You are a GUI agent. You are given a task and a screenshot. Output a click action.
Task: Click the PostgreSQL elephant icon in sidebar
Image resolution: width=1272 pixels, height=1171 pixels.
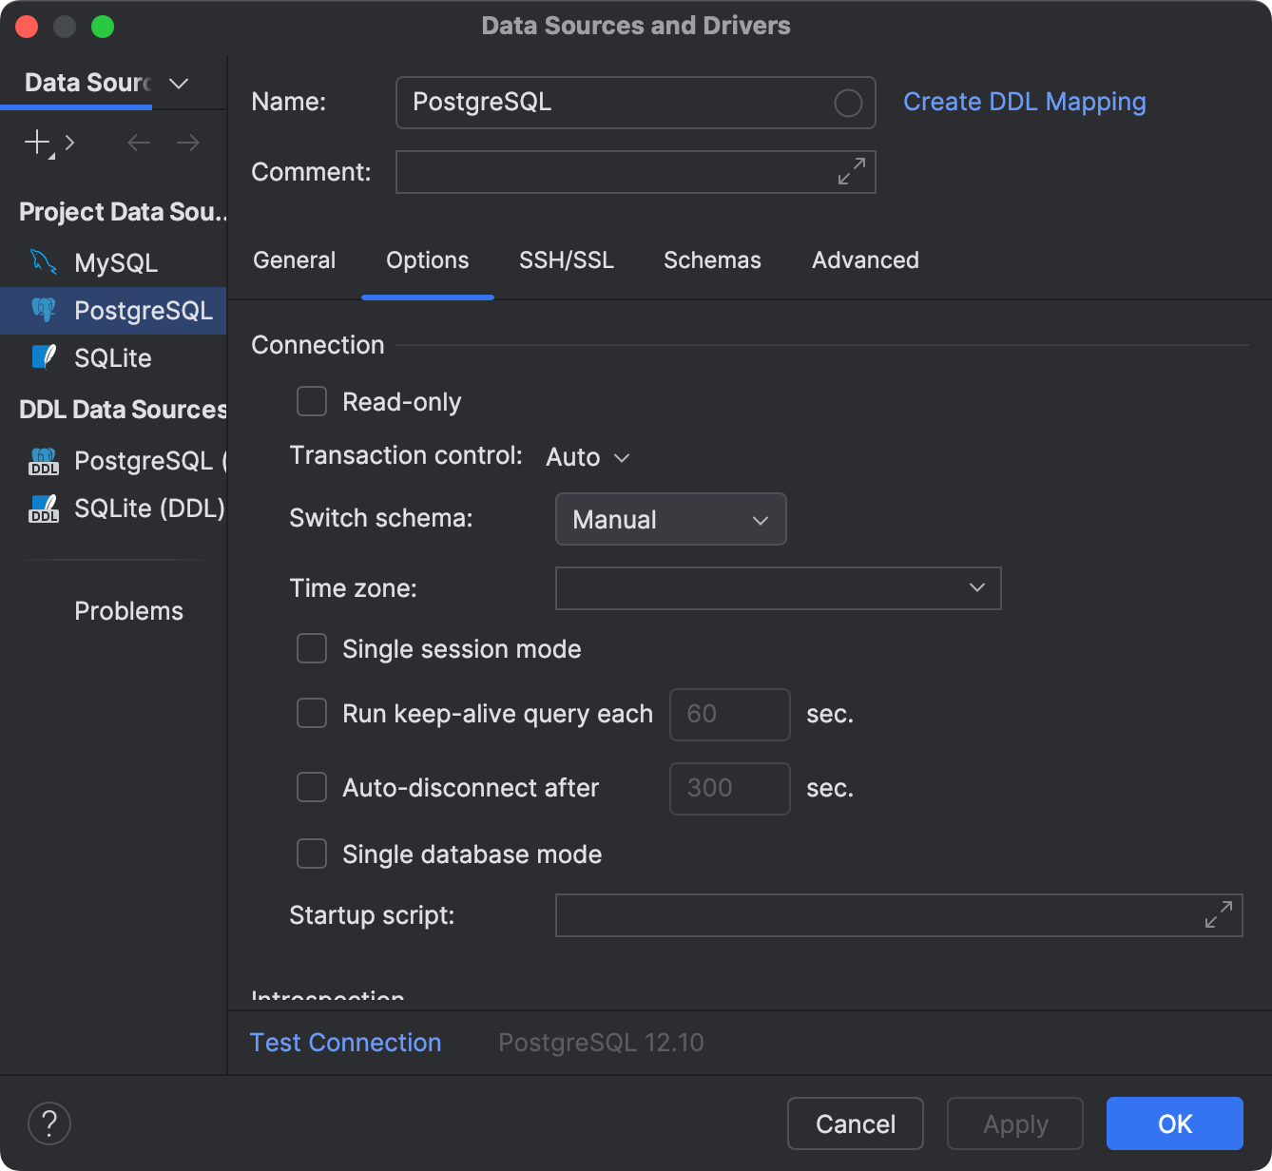click(44, 310)
